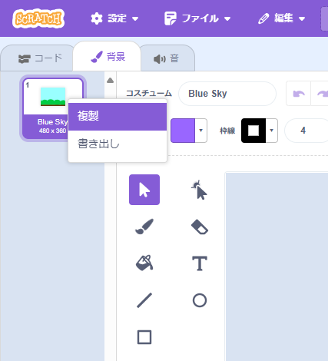Choose 複製 from the context menu
This screenshot has height=361, width=328.
click(x=118, y=117)
